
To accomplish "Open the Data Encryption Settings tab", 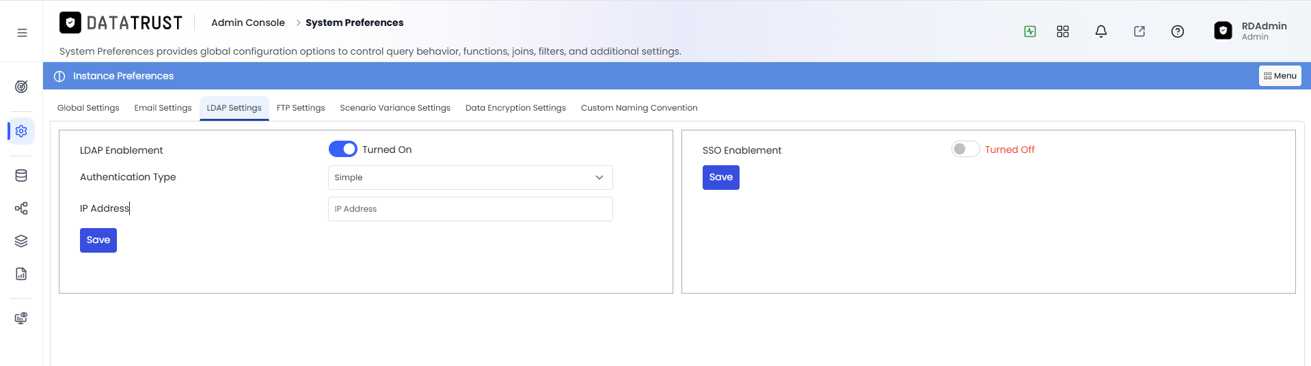I will [515, 108].
